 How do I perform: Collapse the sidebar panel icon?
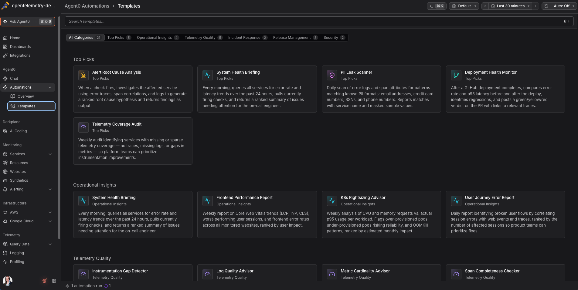click(54, 281)
